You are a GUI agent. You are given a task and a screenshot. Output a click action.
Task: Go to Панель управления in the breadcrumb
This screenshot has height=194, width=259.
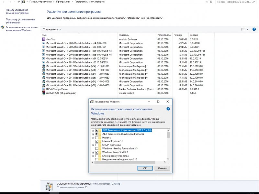coord(40,2)
